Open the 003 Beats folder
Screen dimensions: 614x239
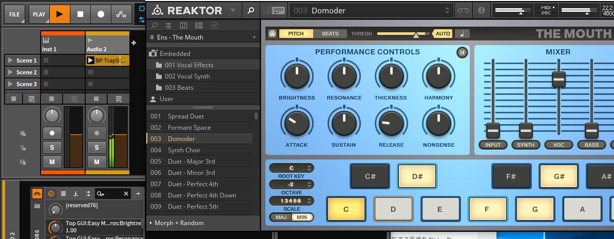203,88
